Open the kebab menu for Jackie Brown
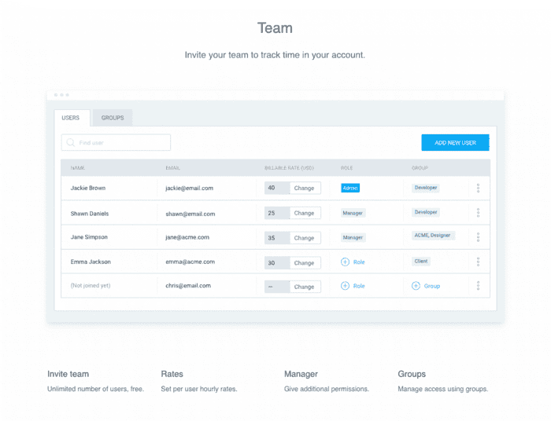This screenshot has height=421, width=551. 478,188
